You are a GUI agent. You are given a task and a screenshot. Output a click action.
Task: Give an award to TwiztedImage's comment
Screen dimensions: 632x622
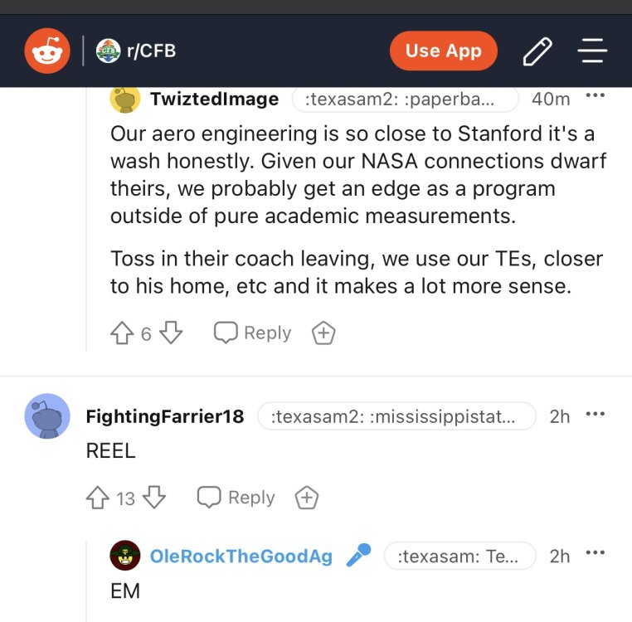323,333
